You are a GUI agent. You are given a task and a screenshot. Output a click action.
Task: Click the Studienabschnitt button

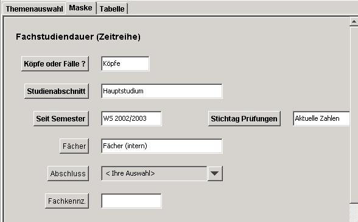tap(57, 91)
